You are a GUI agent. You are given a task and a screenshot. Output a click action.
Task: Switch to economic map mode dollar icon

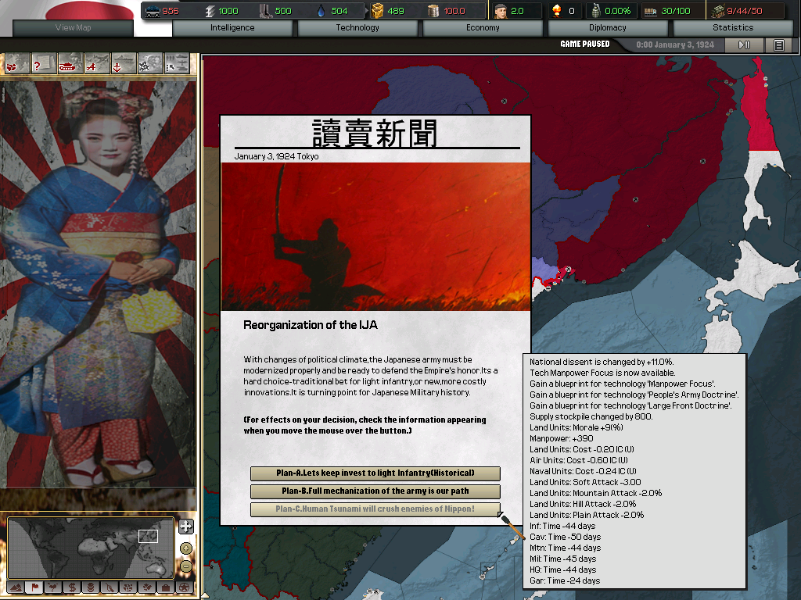click(72, 587)
